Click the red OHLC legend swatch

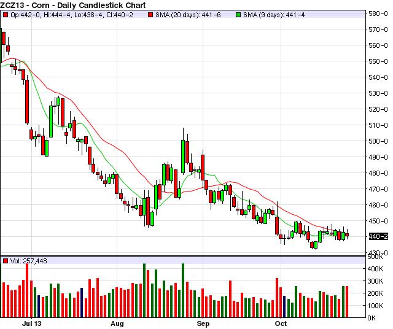[x=5, y=15]
